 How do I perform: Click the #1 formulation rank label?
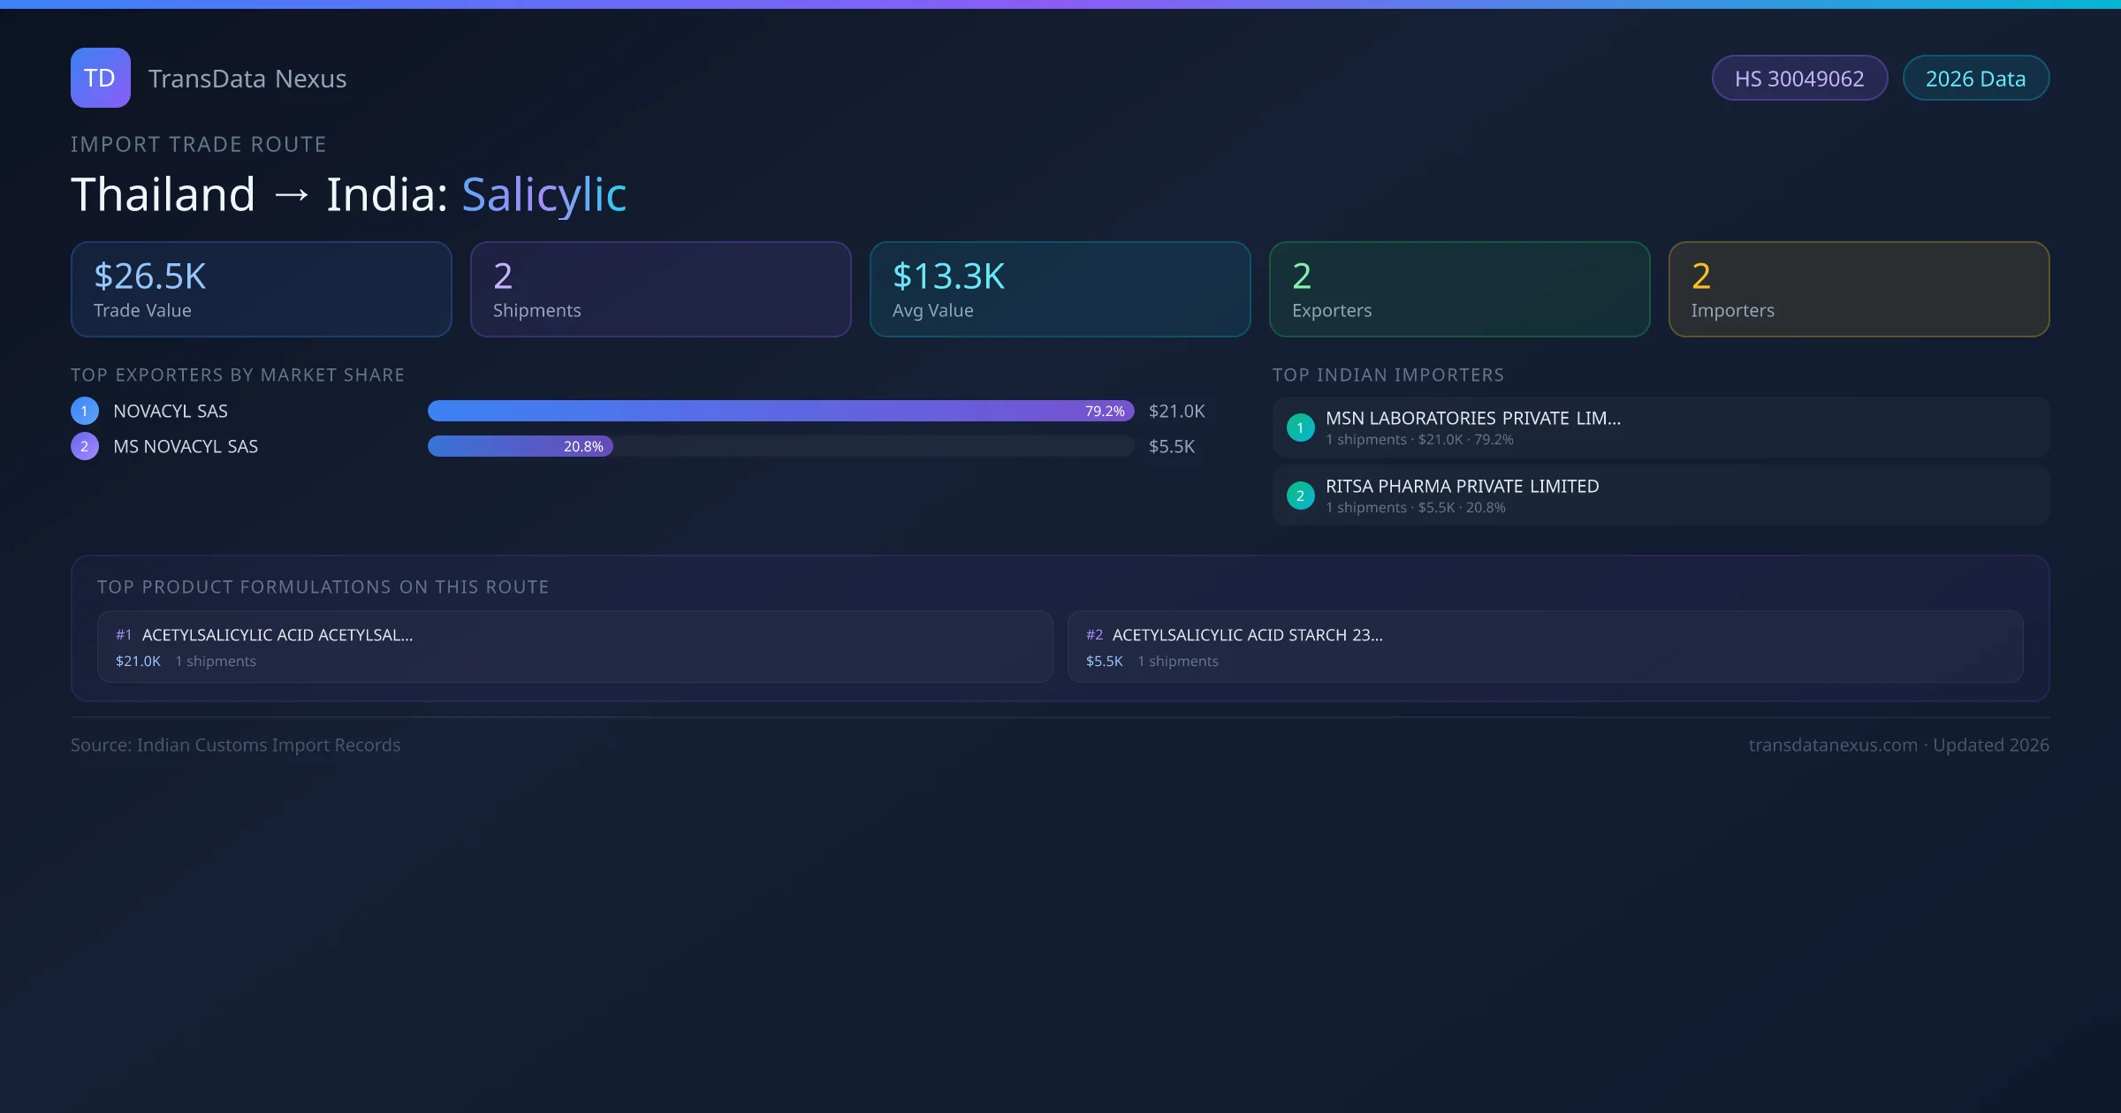[x=124, y=635]
